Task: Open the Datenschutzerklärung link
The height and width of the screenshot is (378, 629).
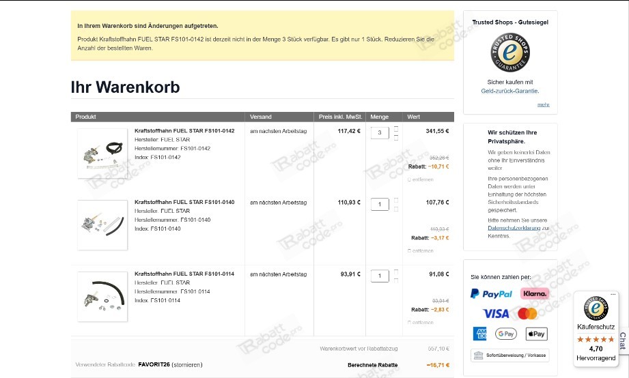Action: [x=514, y=228]
